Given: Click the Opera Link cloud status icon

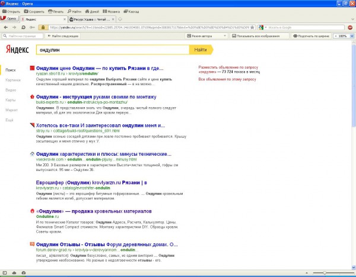Looking at the screenshot, I should pyautogui.click(x=14, y=273).
